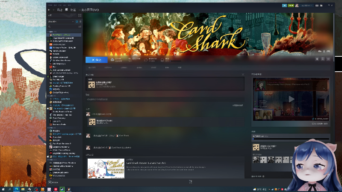Image resolution: width=342 pixels, height=192 pixels.
Task: Open Microsoft Edge from the taskbar
Action: pos(16,189)
